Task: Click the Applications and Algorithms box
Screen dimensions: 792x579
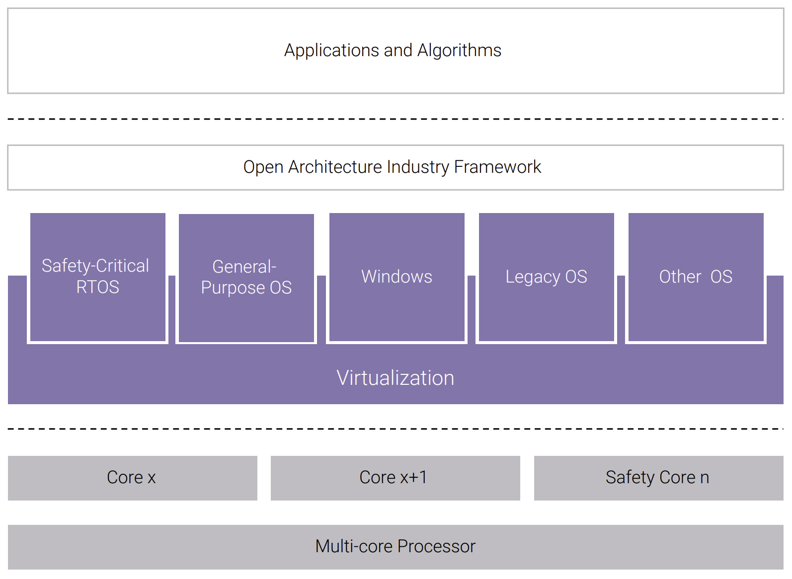Action: pos(396,51)
